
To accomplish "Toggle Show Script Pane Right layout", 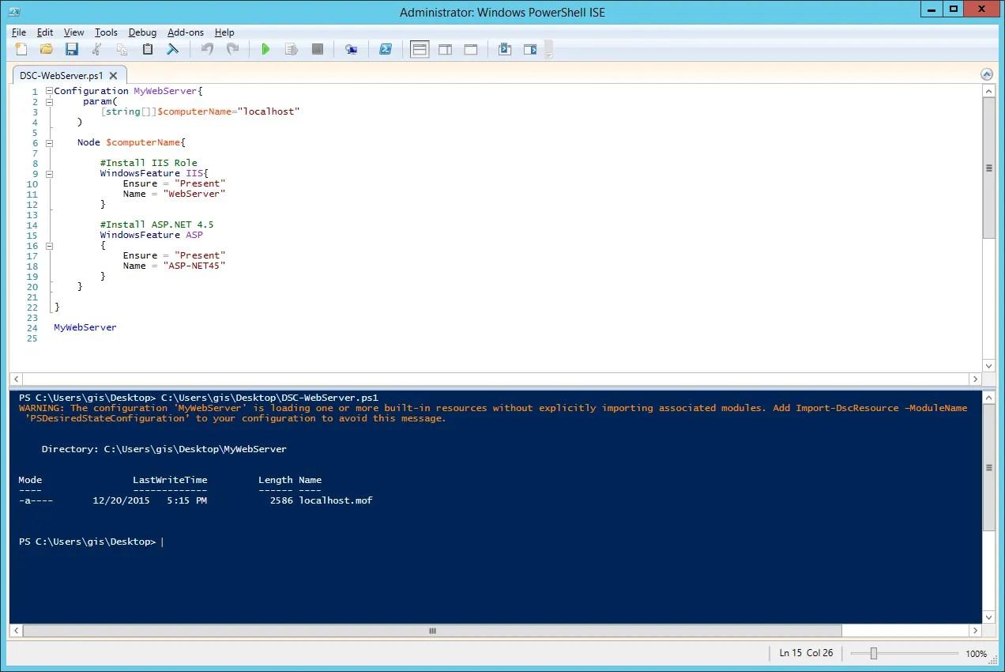I will [x=445, y=49].
